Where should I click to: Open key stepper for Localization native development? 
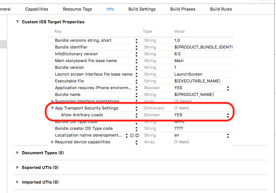pos(127,135)
